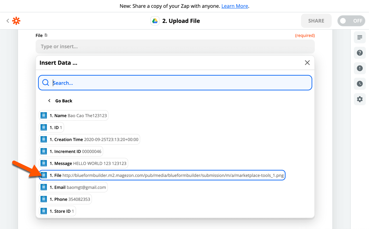Close the Insert Data dialog
This screenshot has height=229, width=369.
(307, 63)
